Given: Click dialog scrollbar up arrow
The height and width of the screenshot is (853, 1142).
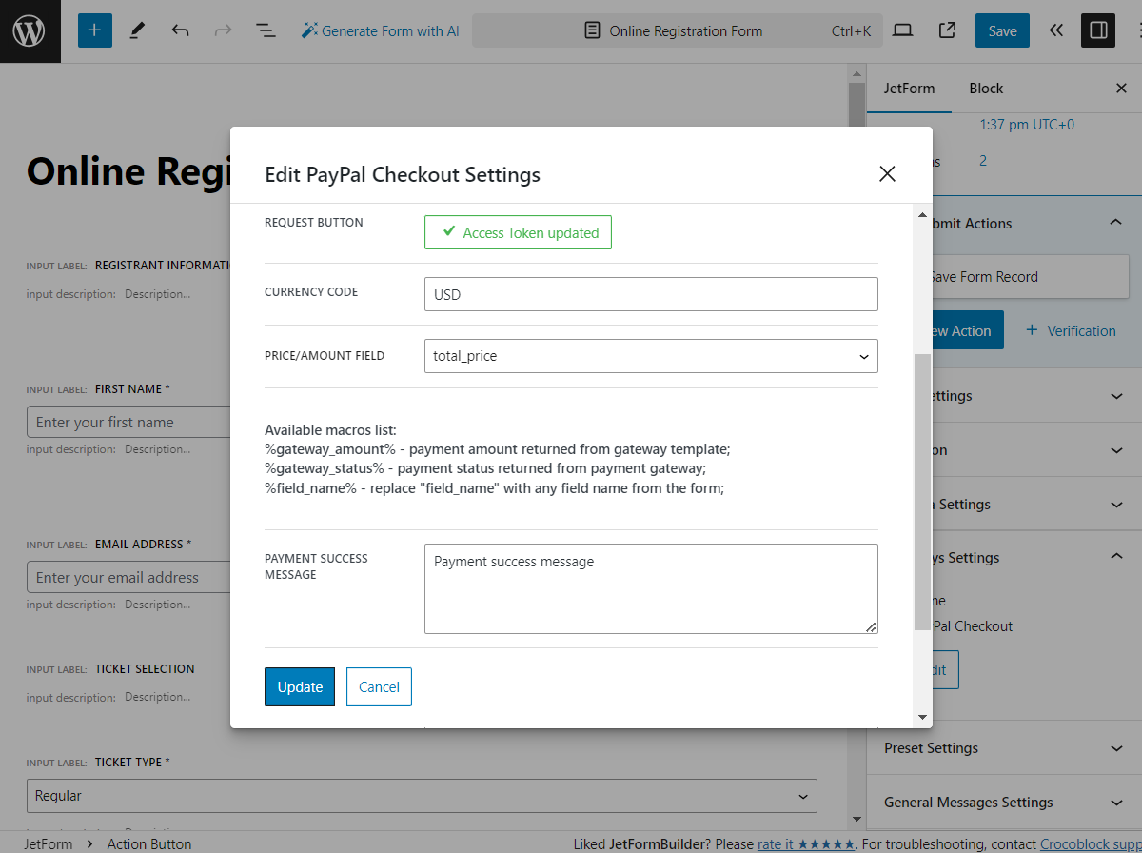Looking at the screenshot, I should [x=922, y=215].
